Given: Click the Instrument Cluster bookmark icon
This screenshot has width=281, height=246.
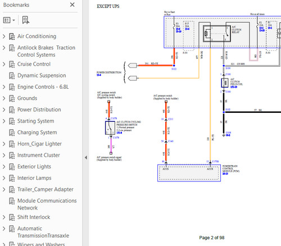Looking at the screenshot, I should coord(12,156).
